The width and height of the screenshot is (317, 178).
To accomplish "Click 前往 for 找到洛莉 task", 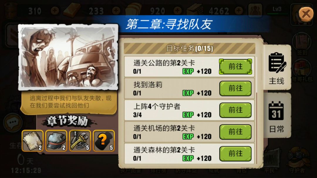I will click(235, 88).
